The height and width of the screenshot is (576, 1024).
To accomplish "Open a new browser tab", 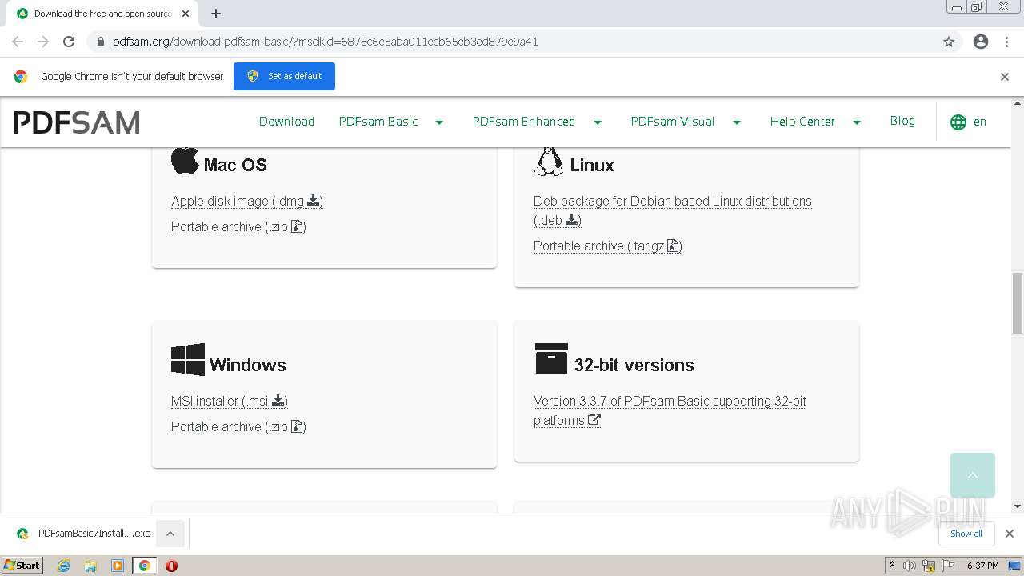I will point(216,14).
